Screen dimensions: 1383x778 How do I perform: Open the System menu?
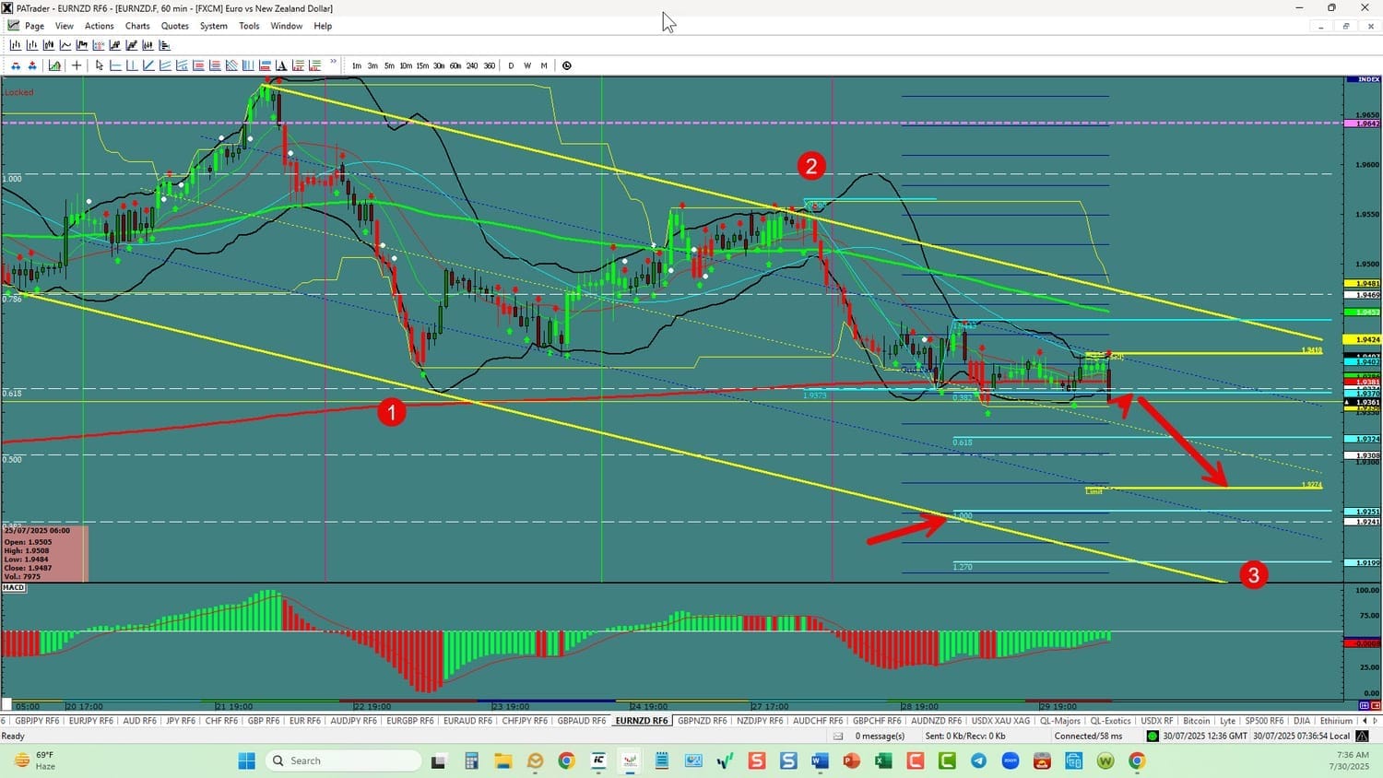point(214,26)
